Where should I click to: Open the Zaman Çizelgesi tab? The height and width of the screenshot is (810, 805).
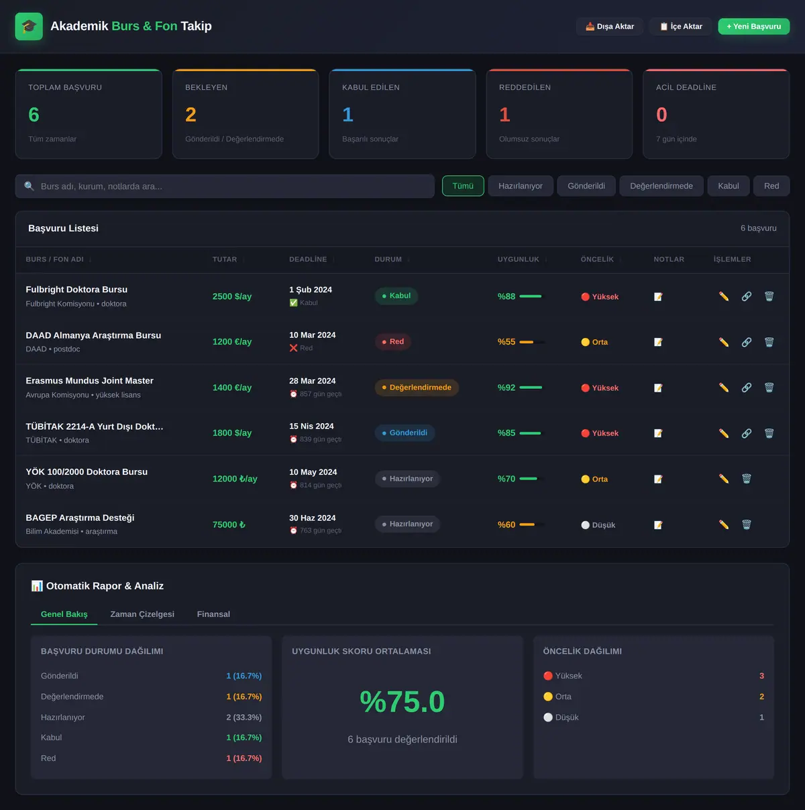tap(142, 614)
